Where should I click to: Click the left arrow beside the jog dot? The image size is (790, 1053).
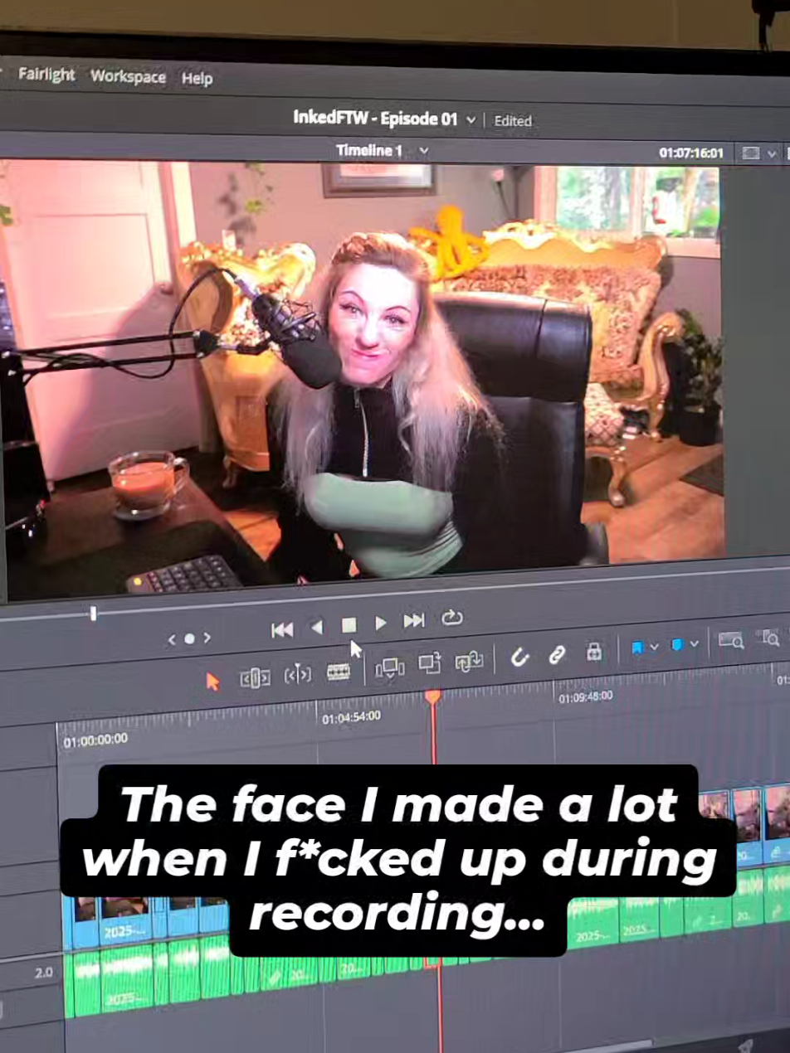[x=172, y=639]
